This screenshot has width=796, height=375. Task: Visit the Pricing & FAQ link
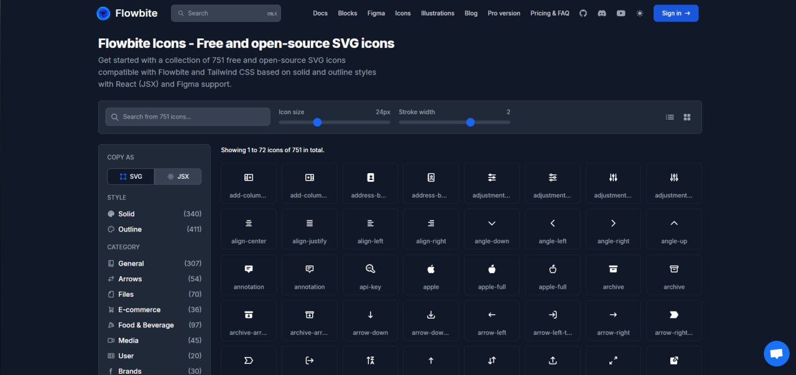[x=550, y=13]
